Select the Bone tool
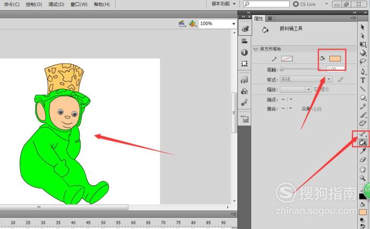This screenshot has height=229, width=370. tap(363, 134)
